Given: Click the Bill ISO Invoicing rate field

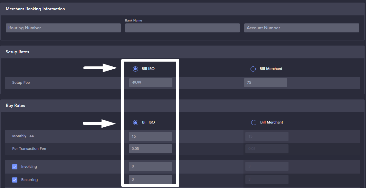Looking at the screenshot, I should 151,166.
